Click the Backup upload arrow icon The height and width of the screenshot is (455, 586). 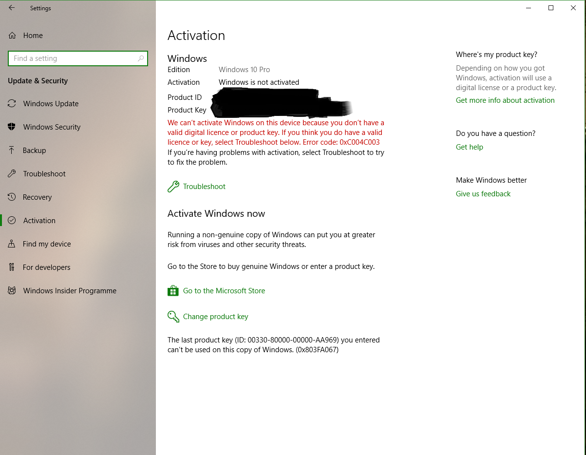12,150
